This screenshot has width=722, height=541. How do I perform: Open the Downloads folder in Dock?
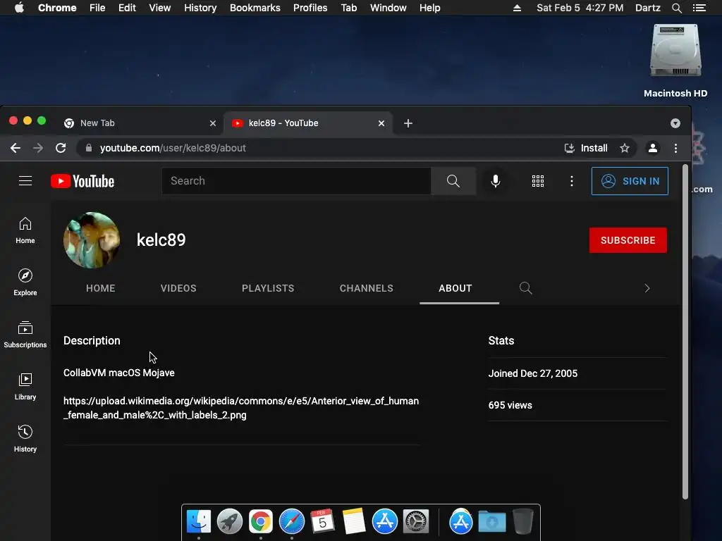point(491,521)
